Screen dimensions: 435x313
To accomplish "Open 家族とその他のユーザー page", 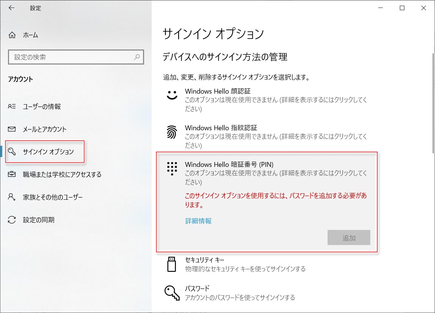I will click(76, 197).
